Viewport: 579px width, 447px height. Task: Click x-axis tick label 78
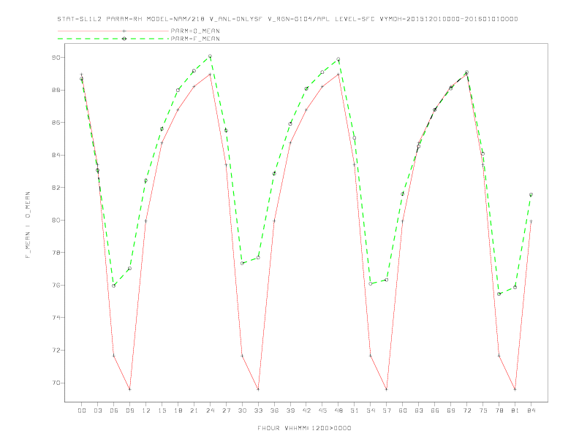[499, 410]
